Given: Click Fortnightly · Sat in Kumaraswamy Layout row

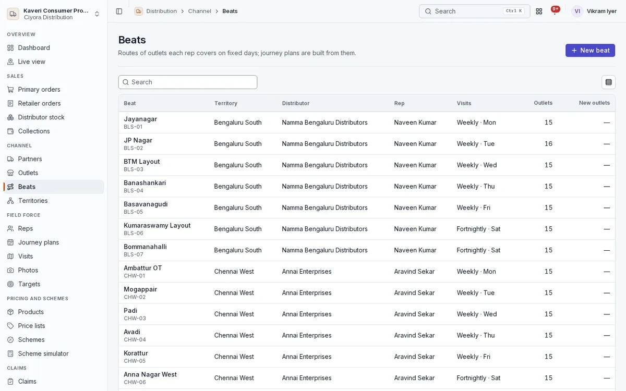Looking at the screenshot, I should point(478,229).
